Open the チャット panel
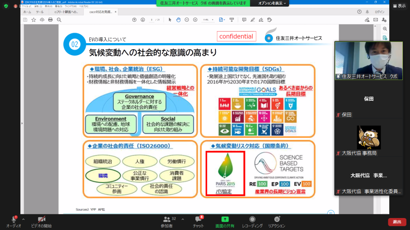410x230 pixels. 198,222
